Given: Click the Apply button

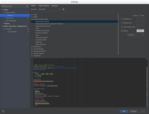Looking at the screenshot, I should (x=143, y=111).
